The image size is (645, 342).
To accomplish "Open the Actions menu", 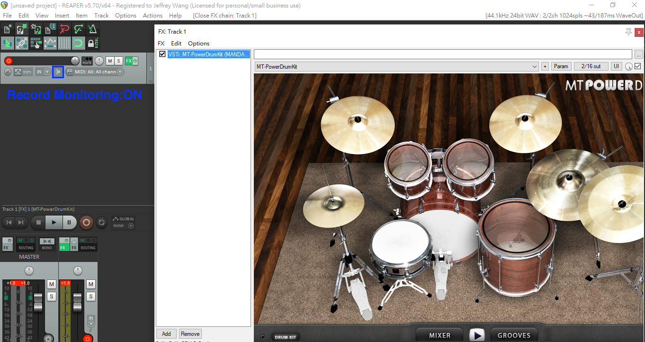I will (152, 15).
